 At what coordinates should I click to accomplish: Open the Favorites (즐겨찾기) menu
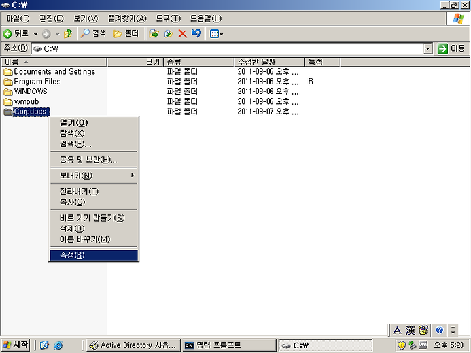[x=127, y=18]
